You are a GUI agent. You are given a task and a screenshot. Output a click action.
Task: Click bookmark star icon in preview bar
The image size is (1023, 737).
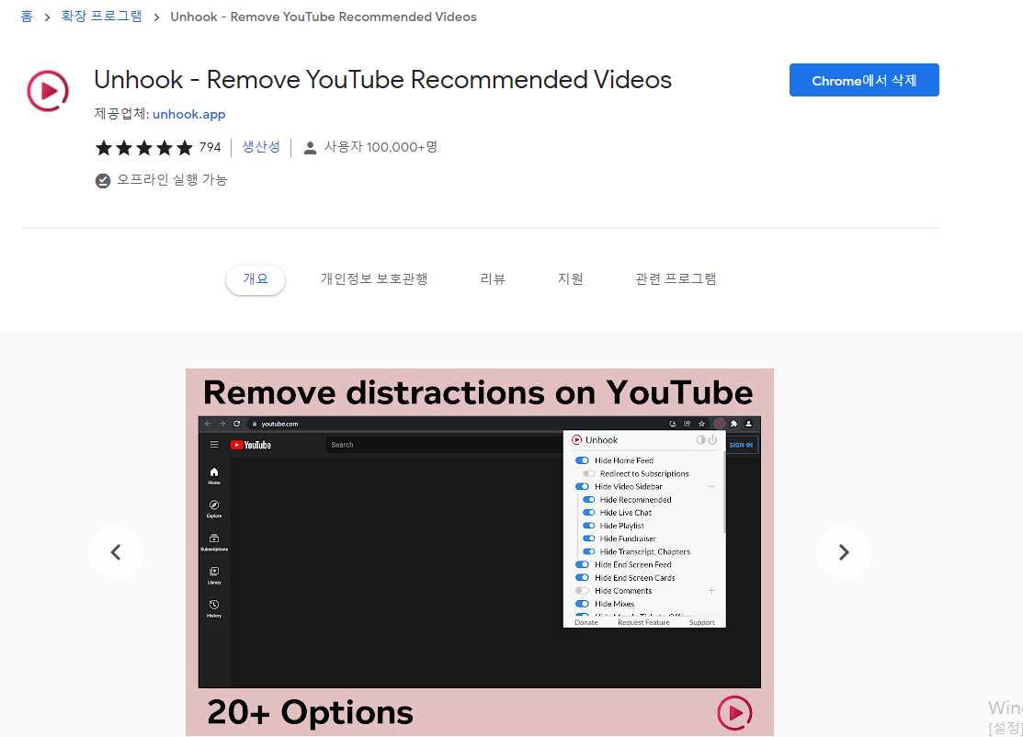tap(702, 424)
